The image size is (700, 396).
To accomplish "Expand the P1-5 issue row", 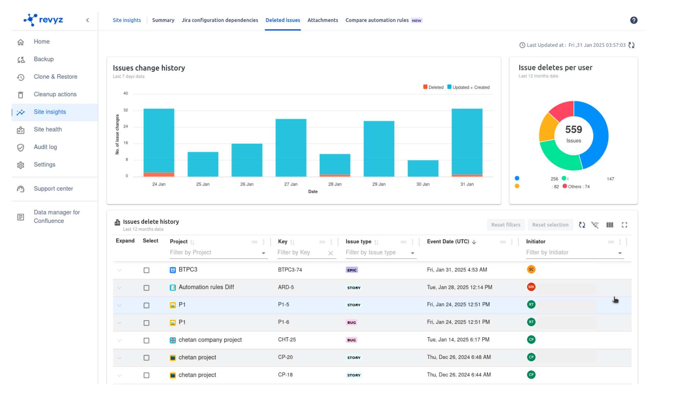I will pyautogui.click(x=119, y=305).
